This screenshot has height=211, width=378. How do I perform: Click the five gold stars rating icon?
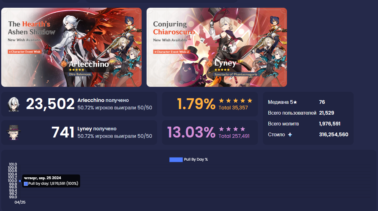point(235,101)
